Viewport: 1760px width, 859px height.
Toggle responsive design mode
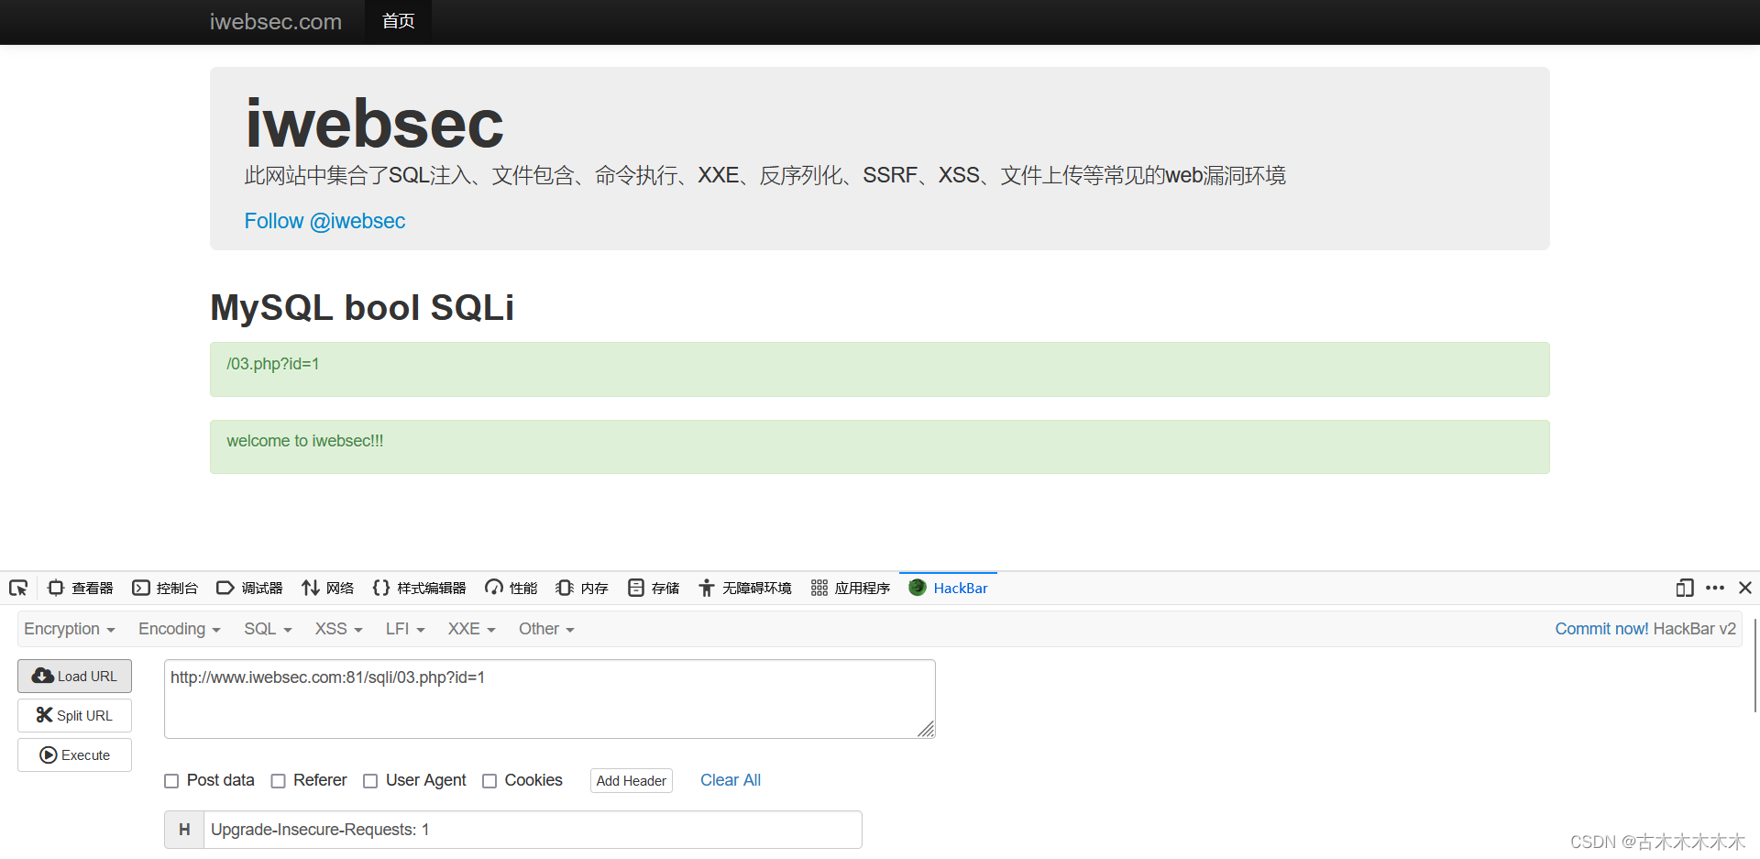pyautogui.click(x=1685, y=588)
